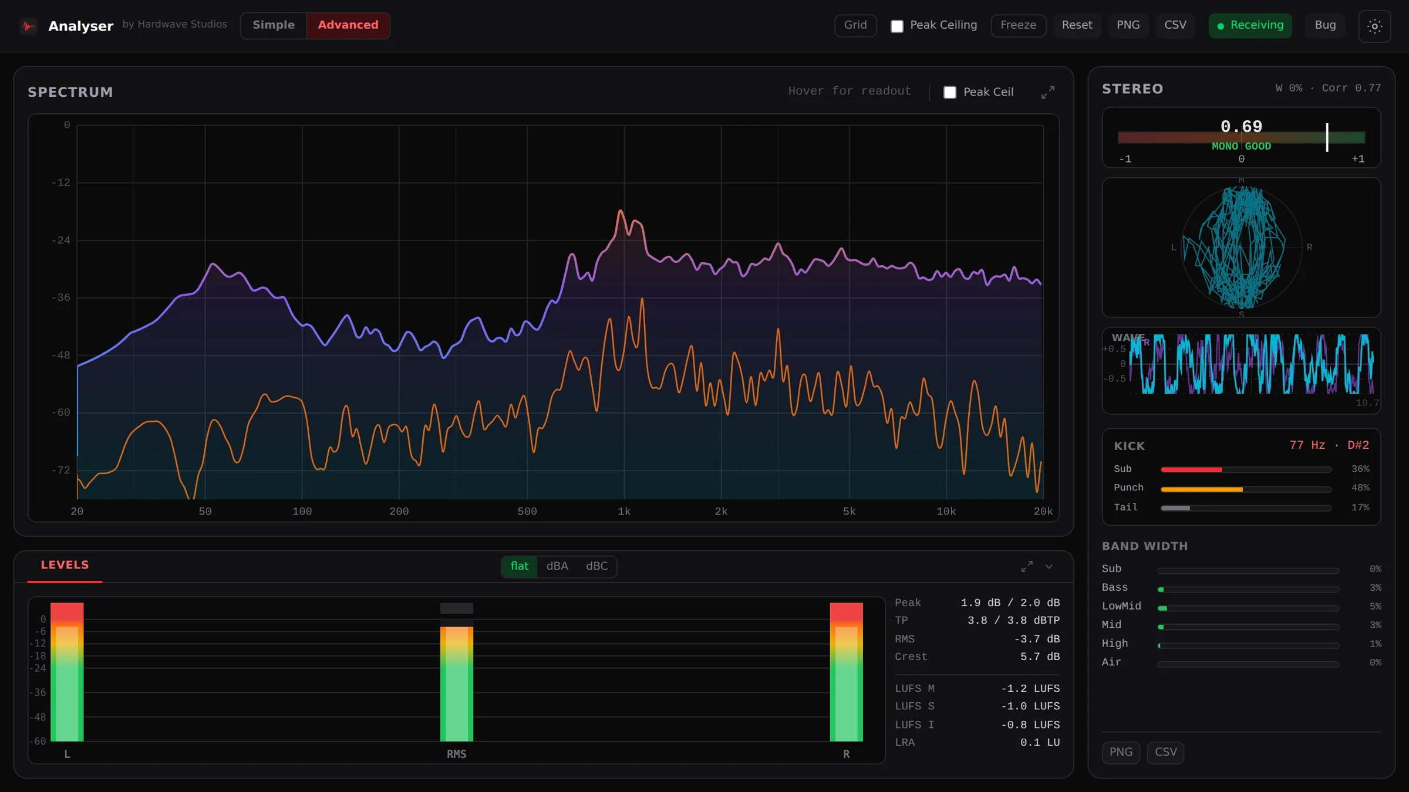Export CSV from the top toolbar
1409x792 pixels.
[x=1175, y=25]
